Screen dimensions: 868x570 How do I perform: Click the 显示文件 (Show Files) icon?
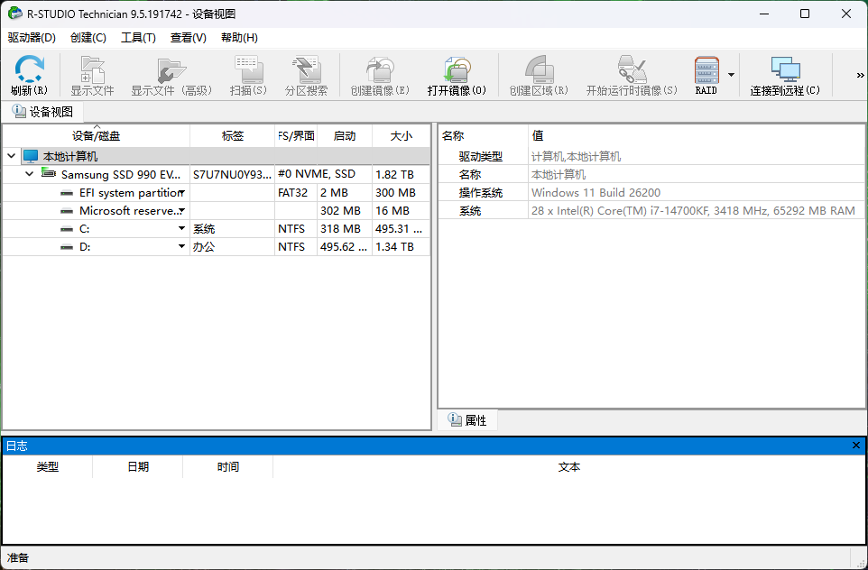pos(92,70)
